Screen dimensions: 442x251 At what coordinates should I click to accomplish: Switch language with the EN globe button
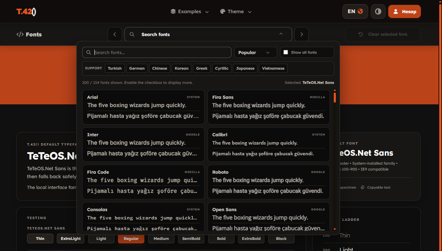(355, 11)
